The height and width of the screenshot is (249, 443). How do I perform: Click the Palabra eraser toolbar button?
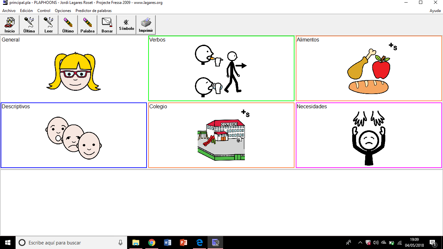click(x=88, y=25)
